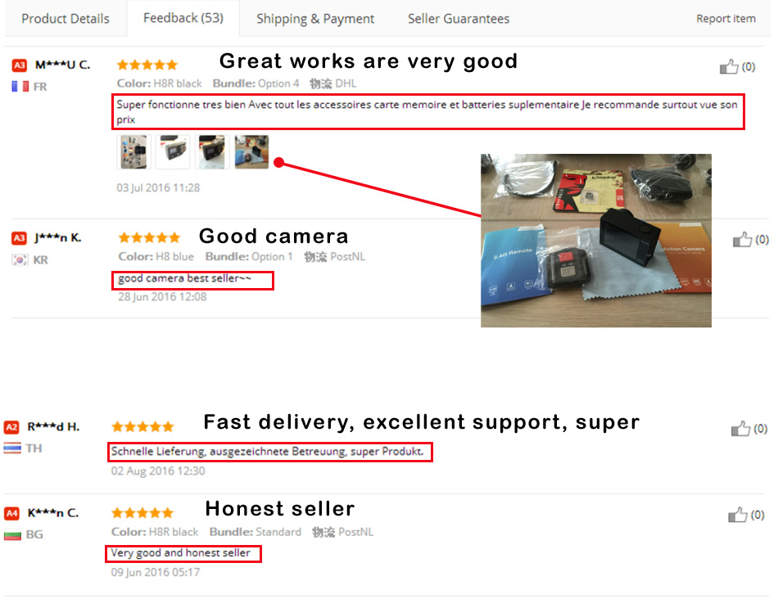Screen dimensions: 778x599
Task: Open Shipping & Payment tab
Action: (315, 19)
